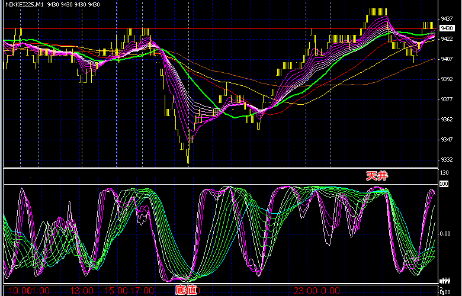
Task: Click the NIKKEI225,M1 chart title
Action: coord(24,5)
